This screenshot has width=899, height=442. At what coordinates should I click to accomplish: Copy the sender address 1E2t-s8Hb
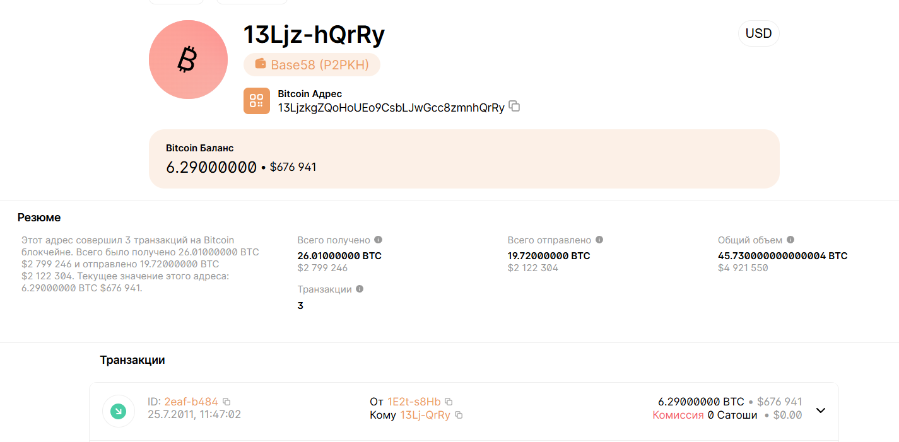pyautogui.click(x=449, y=402)
